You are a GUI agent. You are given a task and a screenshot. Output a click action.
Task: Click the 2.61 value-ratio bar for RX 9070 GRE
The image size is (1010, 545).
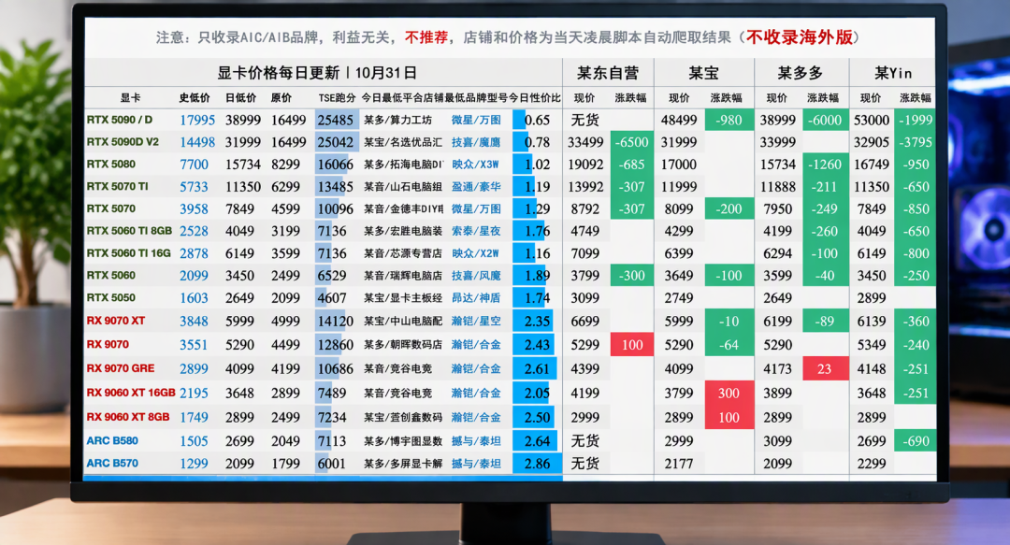coord(537,368)
